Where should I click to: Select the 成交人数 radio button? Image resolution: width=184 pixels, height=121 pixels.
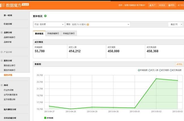coord(149,70)
